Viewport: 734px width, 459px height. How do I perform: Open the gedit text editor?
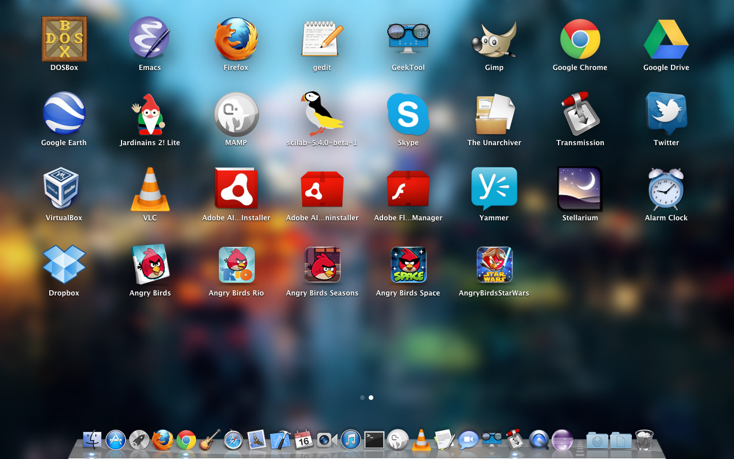tap(322, 39)
